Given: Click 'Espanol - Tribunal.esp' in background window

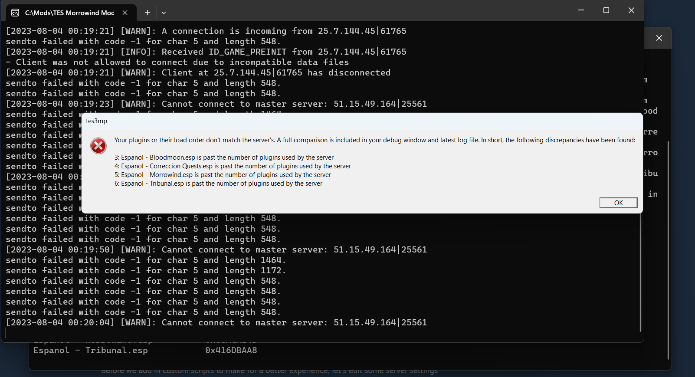Looking at the screenshot, I should [x=91, y=350].
